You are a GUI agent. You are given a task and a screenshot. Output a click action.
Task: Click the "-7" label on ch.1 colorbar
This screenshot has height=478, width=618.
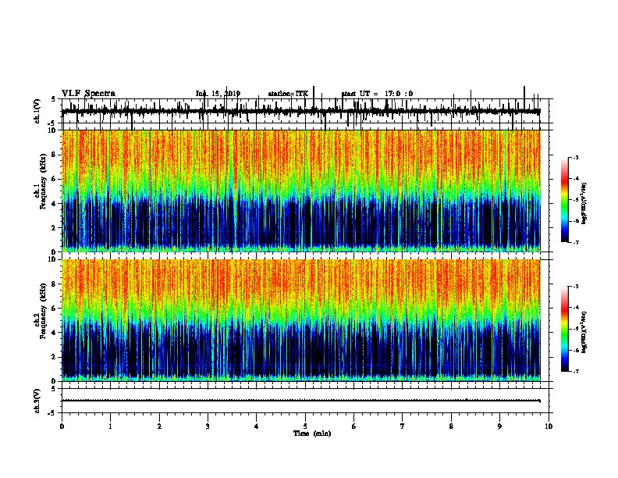576,242
